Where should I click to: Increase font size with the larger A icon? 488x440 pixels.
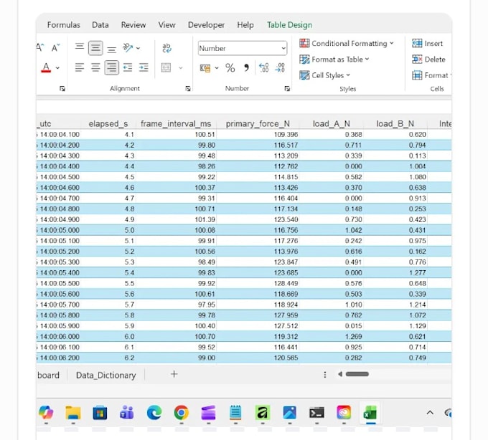[x=40, y=47]
